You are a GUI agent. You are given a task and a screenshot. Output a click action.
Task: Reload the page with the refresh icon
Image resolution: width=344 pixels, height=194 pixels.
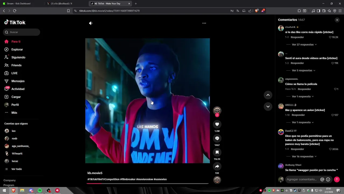15,11
